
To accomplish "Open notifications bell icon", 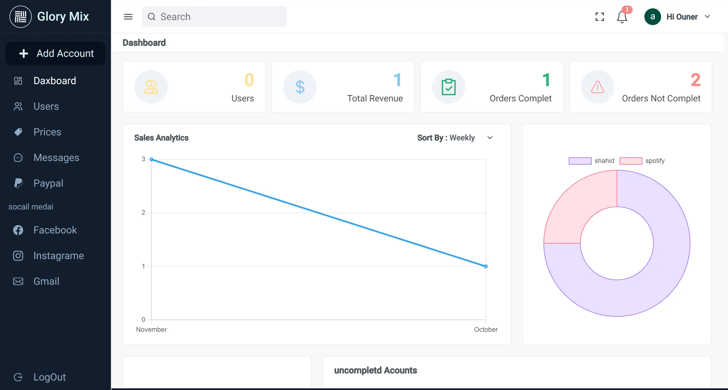I will coord(622,17).
